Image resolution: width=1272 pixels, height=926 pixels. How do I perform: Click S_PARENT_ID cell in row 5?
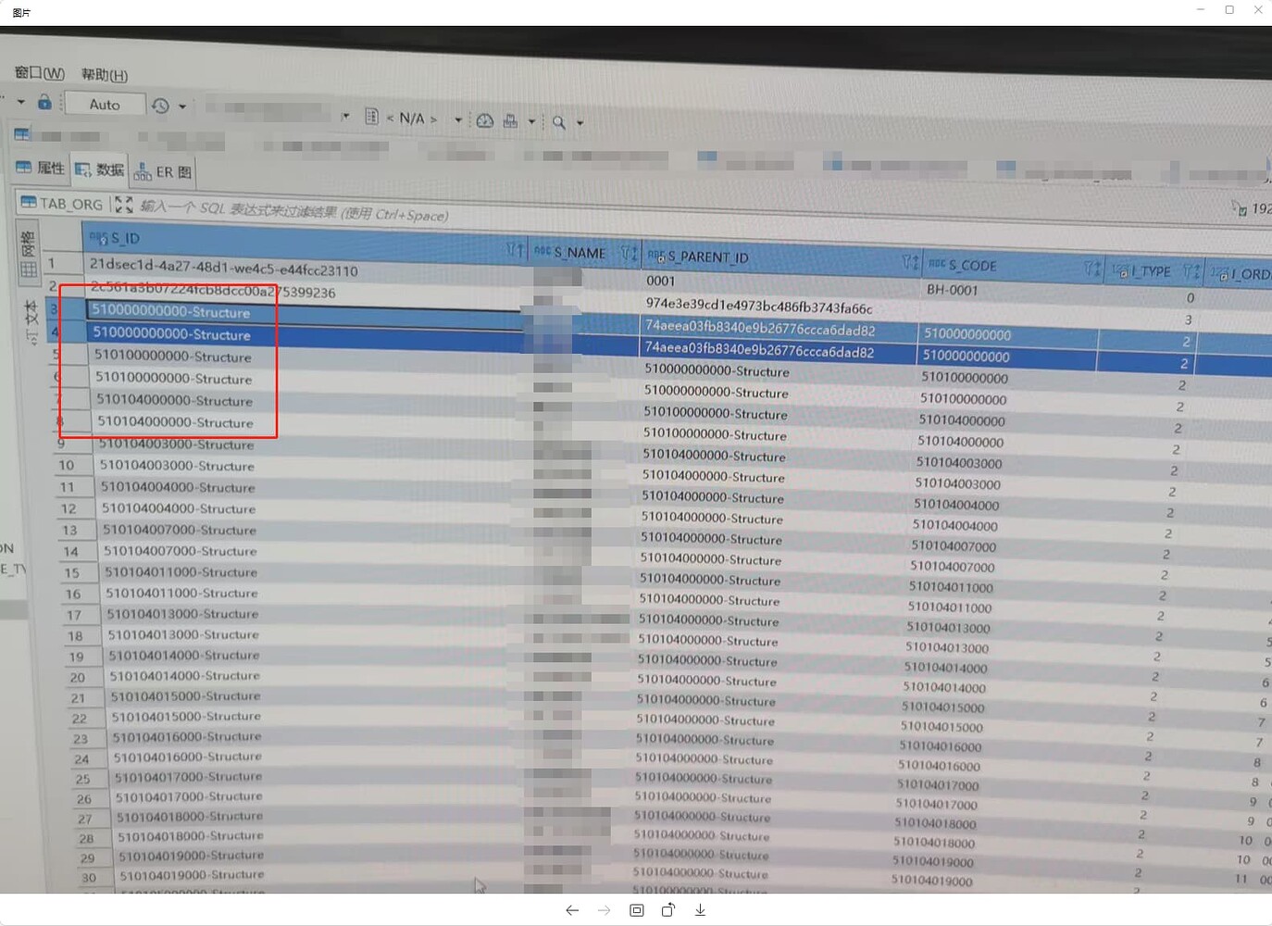pyautogui.click(x=717, y=370)
